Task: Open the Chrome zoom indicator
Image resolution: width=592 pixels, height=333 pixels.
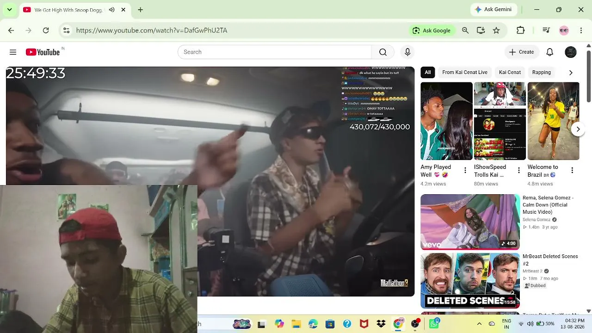Action: (x=465, y=31)
